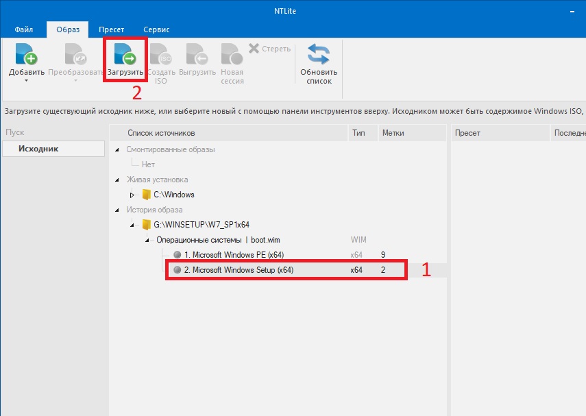The image size is (586, 416).
Task: Collapse the Смонтированные образы group
Action: tap(117, 150)
